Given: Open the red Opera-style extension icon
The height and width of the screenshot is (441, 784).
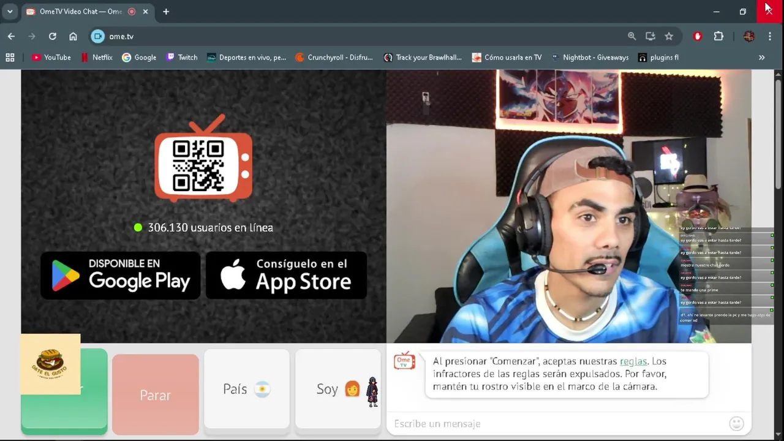Looking at the screenshot, I should pyautogui.click(x=697, y=36).
